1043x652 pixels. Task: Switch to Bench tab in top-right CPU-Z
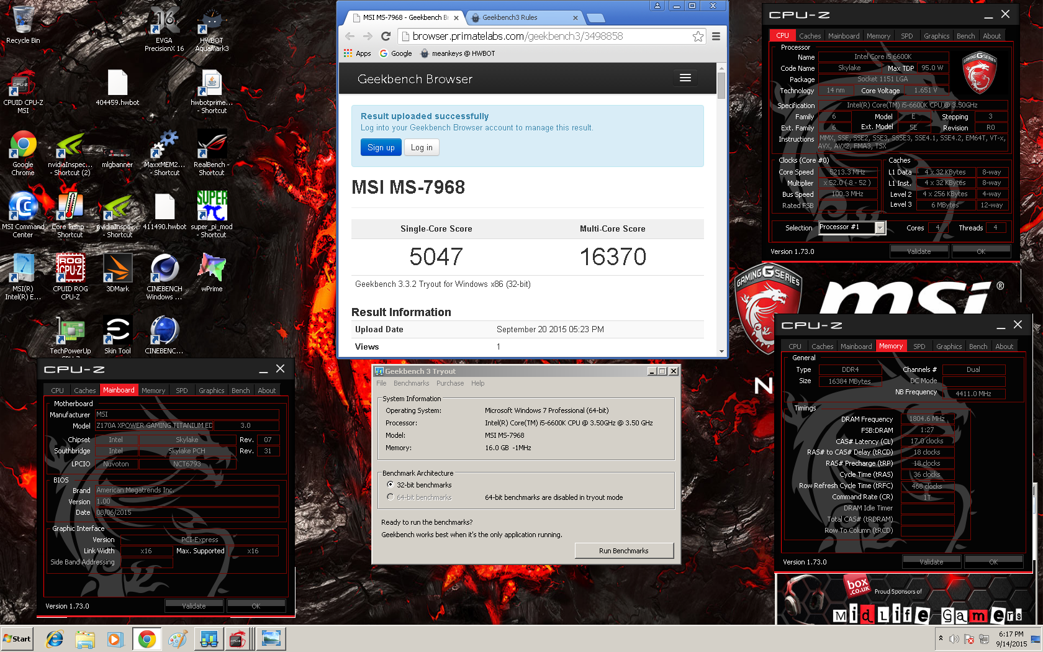click(965, 36)
